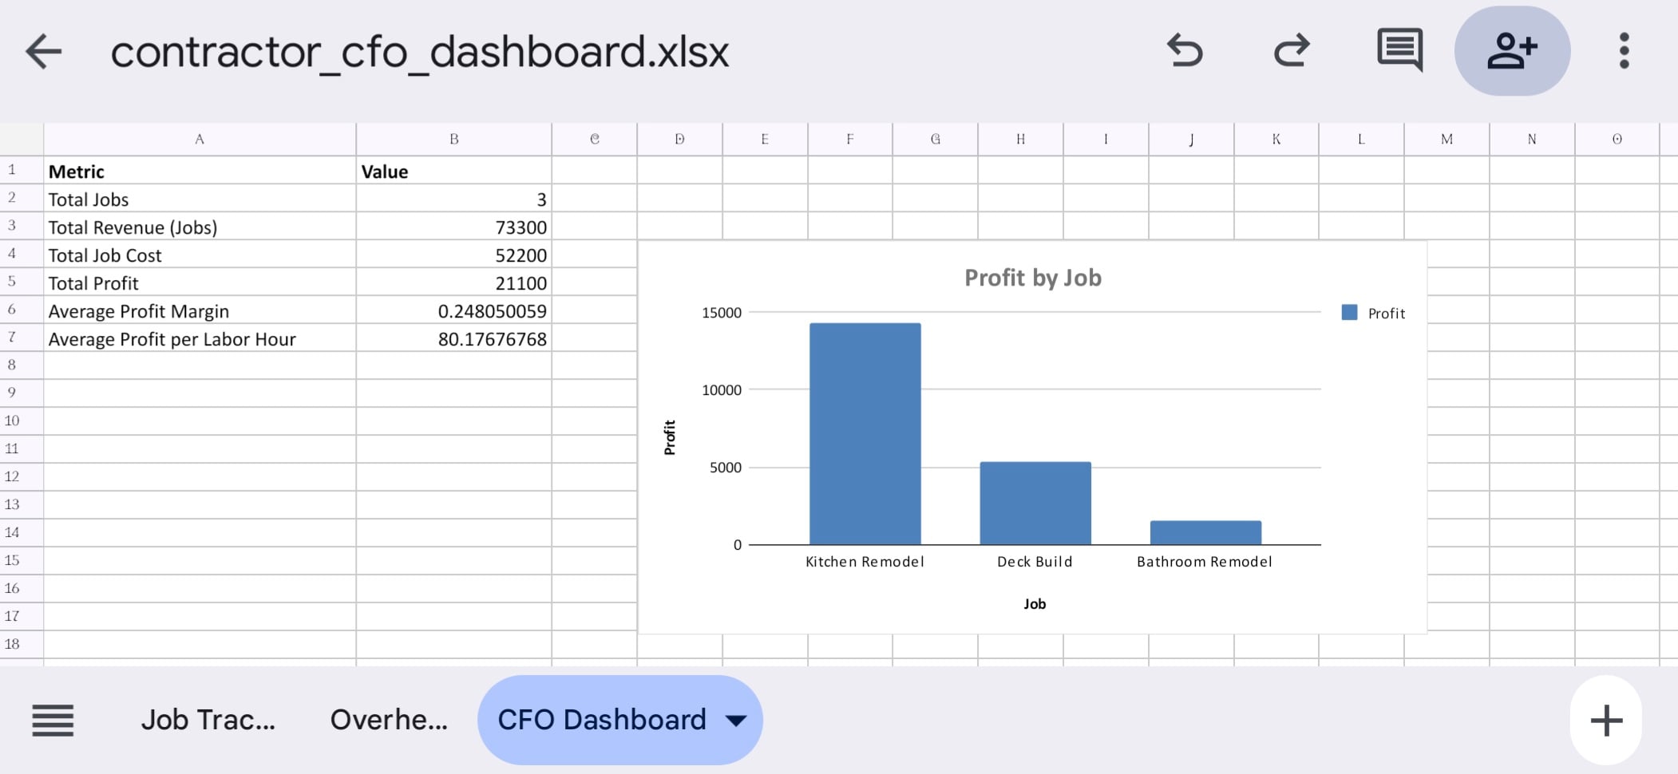Open the comments panel
This screenshot has height=774, width=1678.
click(x=1399, y=51)
